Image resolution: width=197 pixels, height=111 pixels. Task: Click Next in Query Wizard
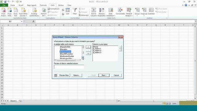pyautogui.click(x=104, y=75)
